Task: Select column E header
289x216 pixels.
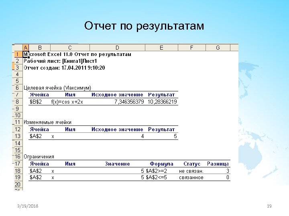Action: coord(161,48)
